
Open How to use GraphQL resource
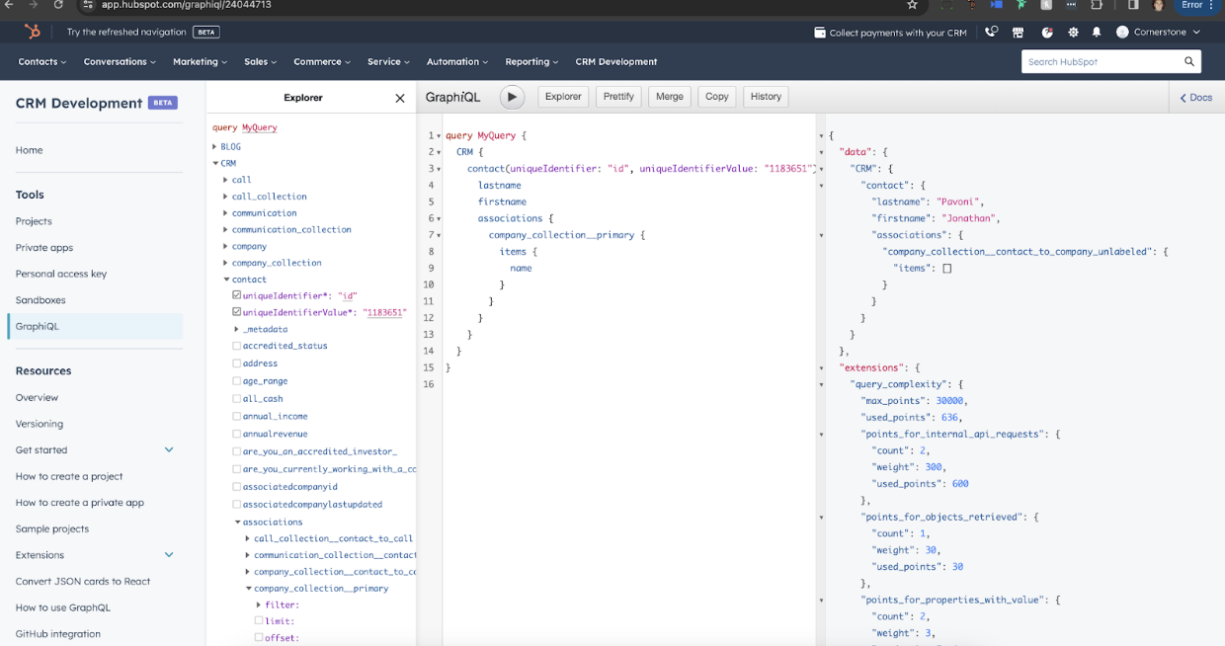pos(63,607)
